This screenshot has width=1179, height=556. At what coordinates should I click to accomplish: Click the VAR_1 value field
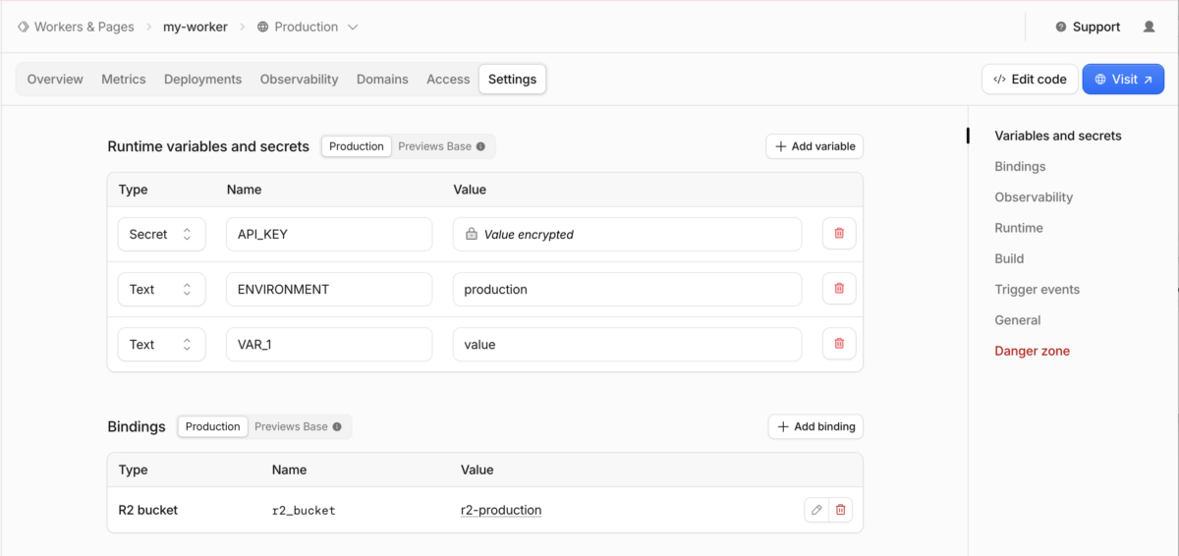[627, 344]
